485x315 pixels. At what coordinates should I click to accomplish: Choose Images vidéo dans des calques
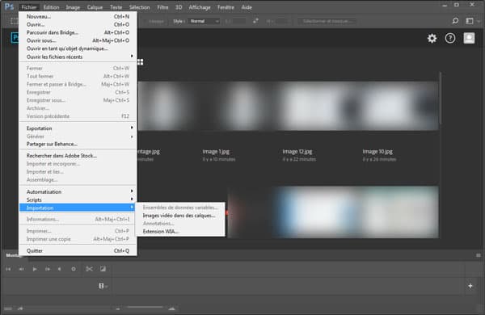[179, 216]
